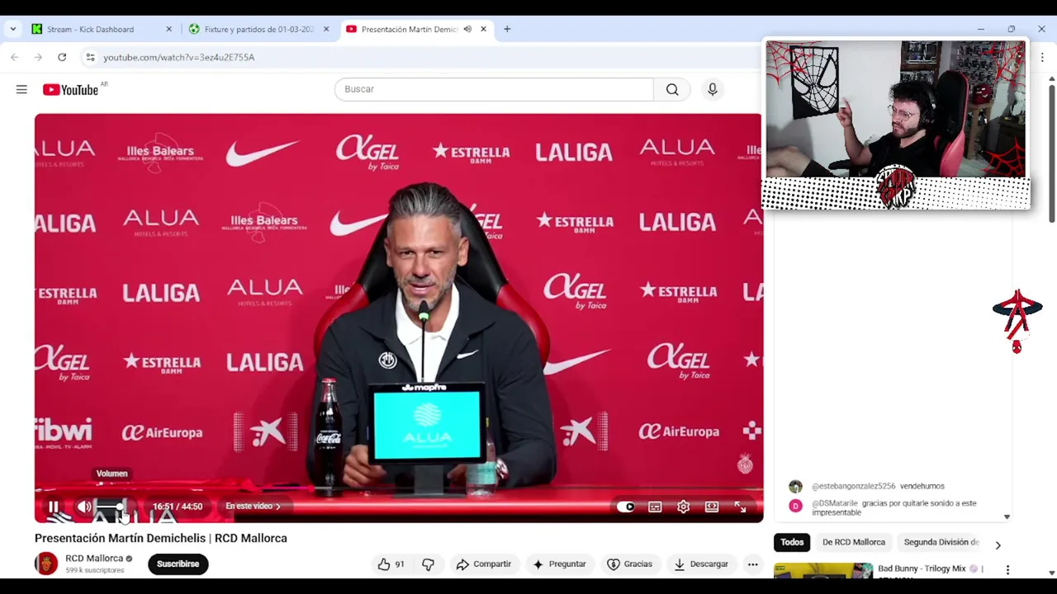
Task: Click the youtube.com address bar URL
Action: coord(178,57)
